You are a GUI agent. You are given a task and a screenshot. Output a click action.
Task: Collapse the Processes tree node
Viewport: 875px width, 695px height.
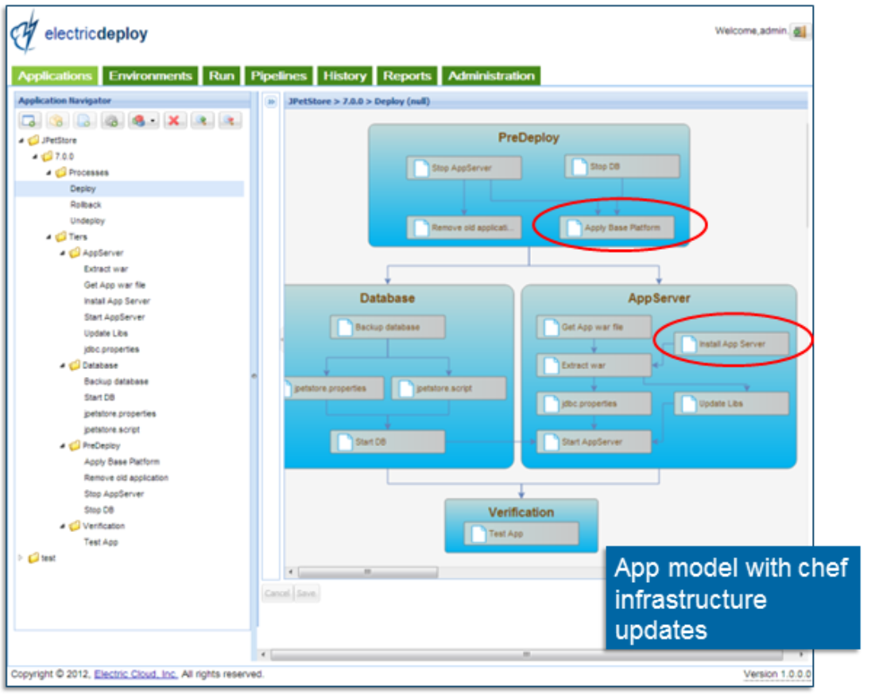click(49, 173)
